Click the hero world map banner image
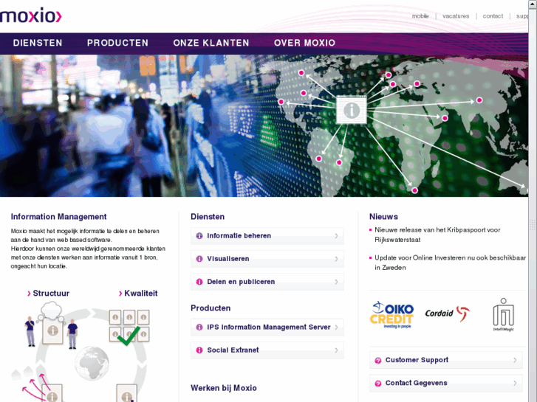This screenshot has width=537, height=402. point(264,125)
